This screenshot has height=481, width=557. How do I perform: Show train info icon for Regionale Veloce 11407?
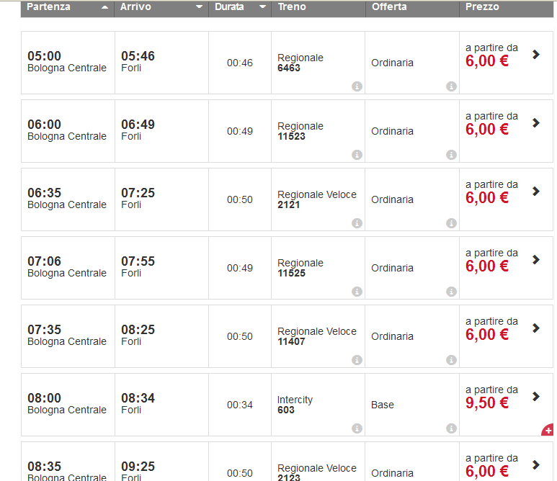[x=357, y=360]
